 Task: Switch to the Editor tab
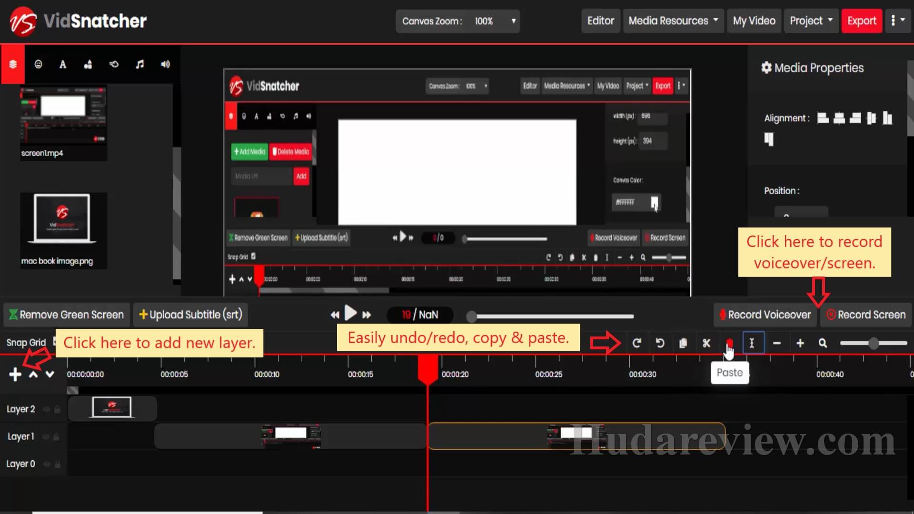600,21
